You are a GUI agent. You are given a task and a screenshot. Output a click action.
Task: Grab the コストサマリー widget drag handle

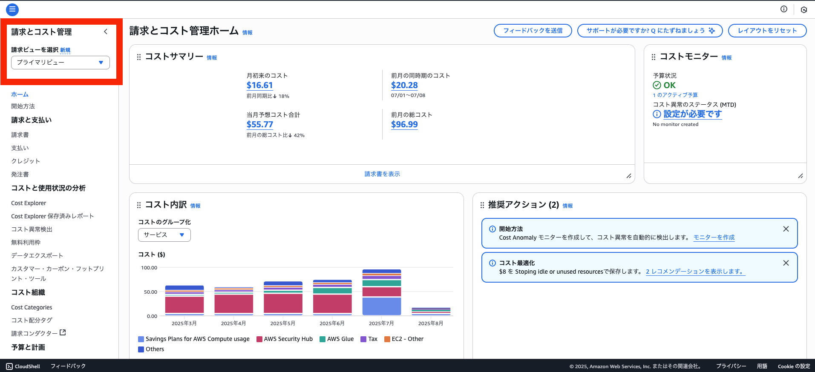(x=139, y=57)
